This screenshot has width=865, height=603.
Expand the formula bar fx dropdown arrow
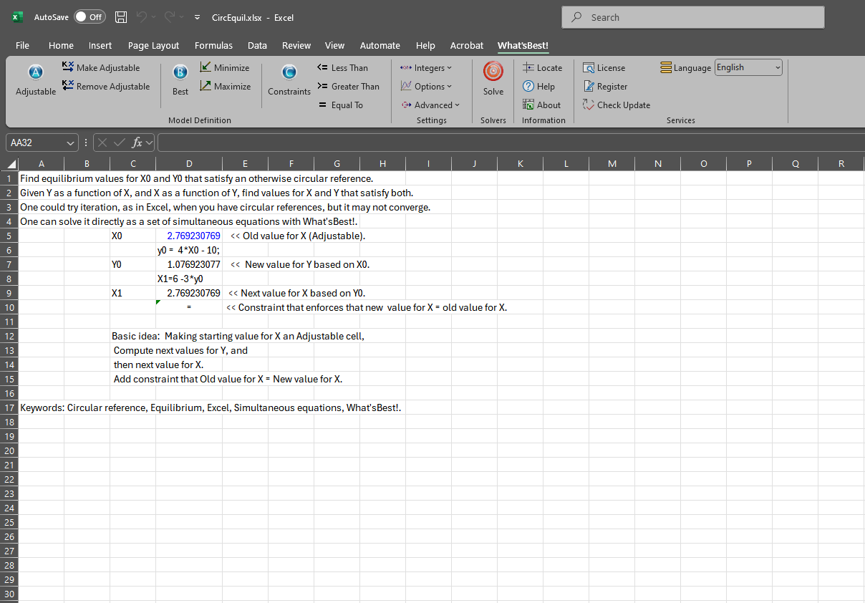tap(150, 143)
